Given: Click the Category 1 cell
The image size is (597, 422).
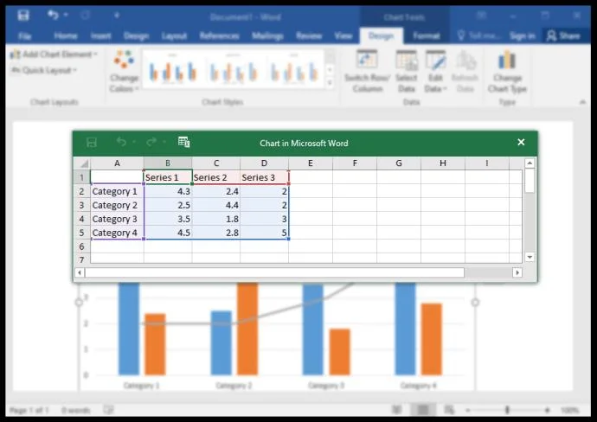Looking at the screenshot, I should click(118, 191).
